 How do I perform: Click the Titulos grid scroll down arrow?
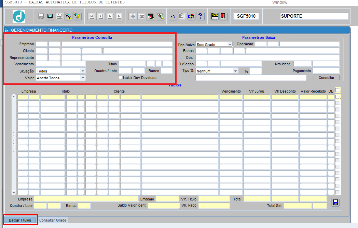[x=14, y=193]
